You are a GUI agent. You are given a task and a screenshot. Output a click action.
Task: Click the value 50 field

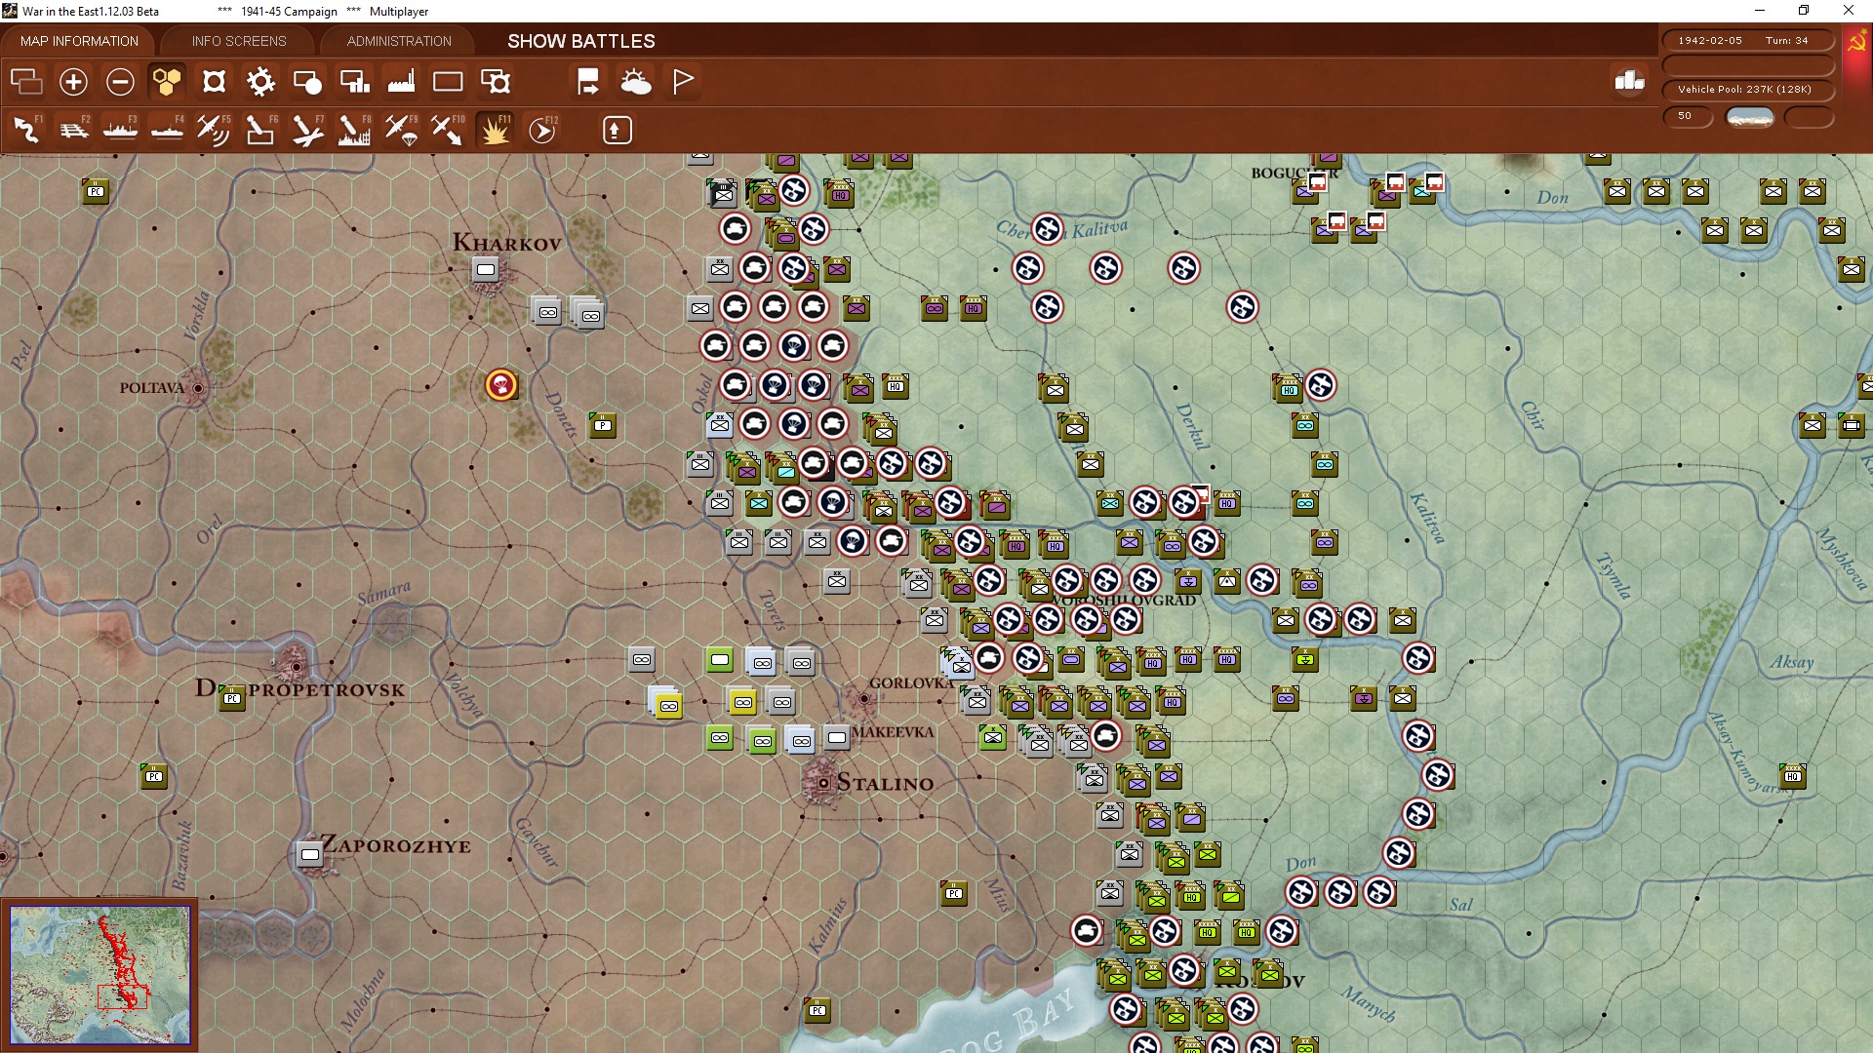pos(1688,116)
